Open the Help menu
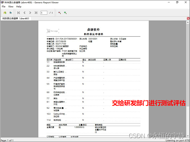Viewport: 190px width, 142px height. click(19, 7)
